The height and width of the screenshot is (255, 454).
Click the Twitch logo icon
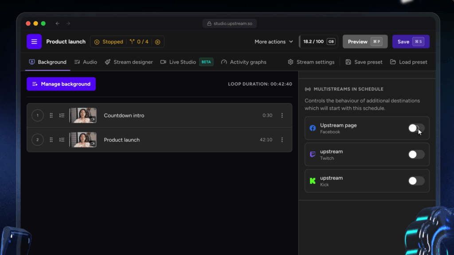pyautogui.click(x=313, y=155)
